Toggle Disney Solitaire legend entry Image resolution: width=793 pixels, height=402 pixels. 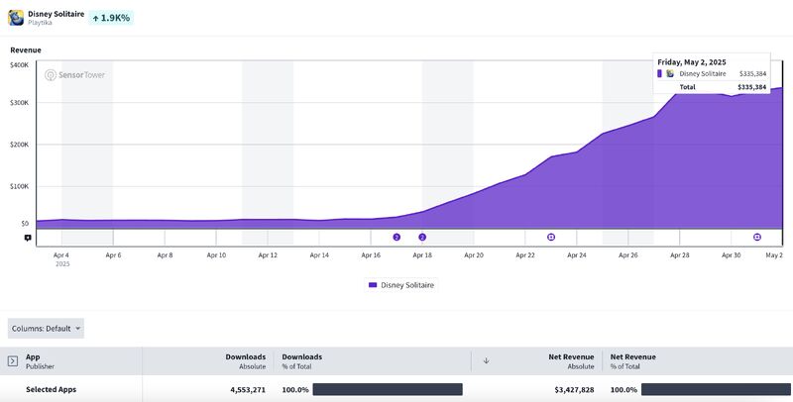coord(401,285)
